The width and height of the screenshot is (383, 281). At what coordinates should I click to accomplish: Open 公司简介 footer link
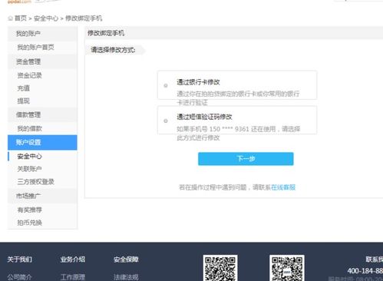[x=20, y=277]
